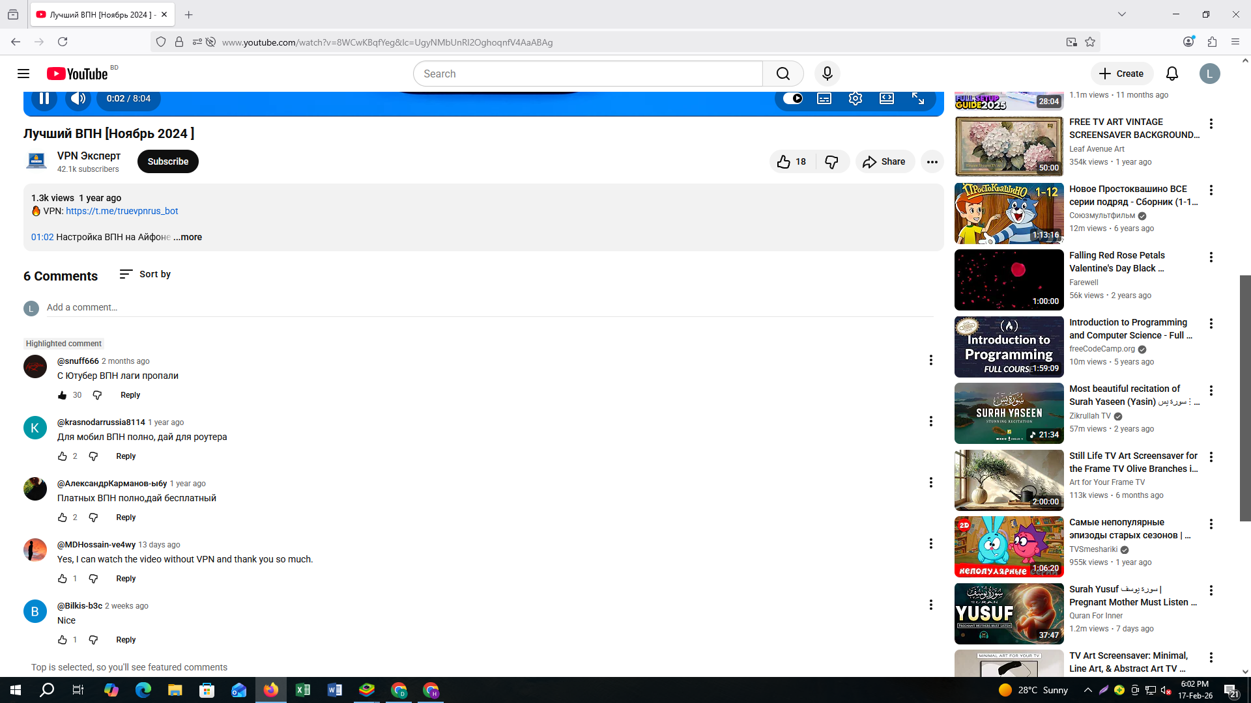Search with voice microphone icon
The height and width of the screenshot is (703, 1251).
click(827, 74)
